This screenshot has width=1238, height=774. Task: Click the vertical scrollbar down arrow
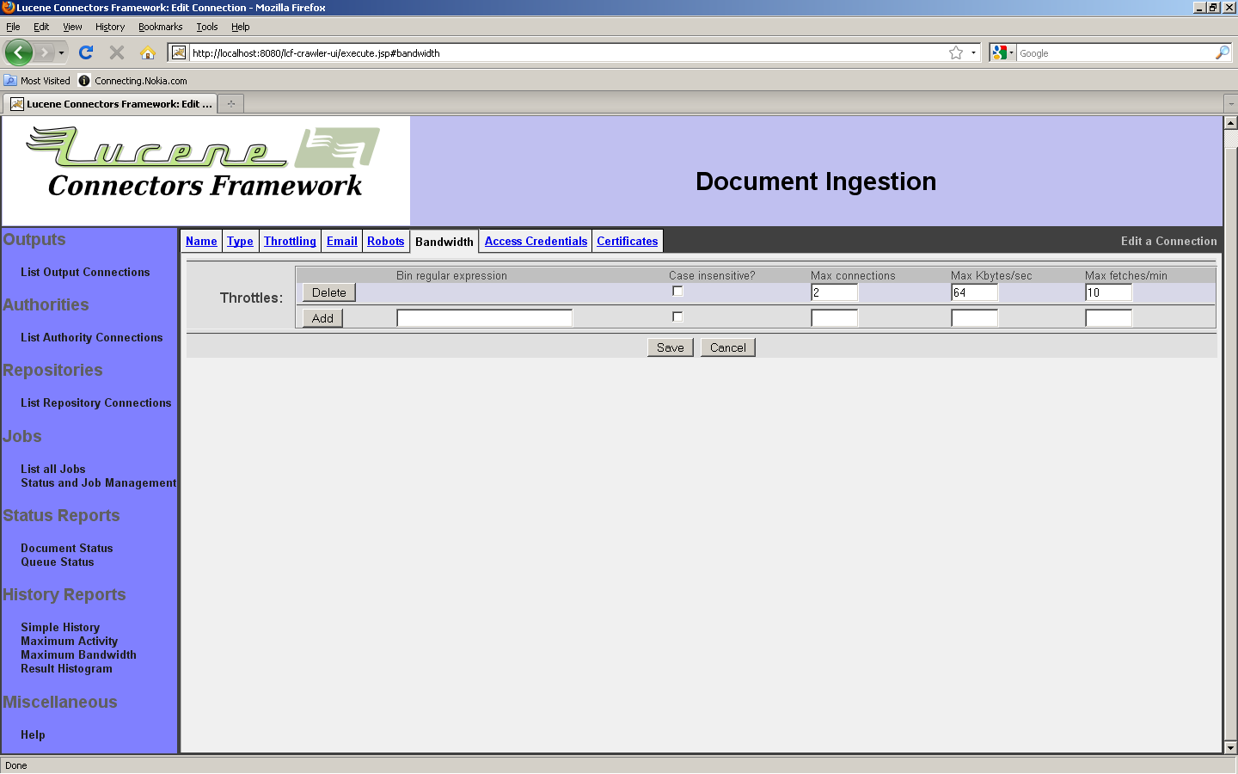point(1230,747)
